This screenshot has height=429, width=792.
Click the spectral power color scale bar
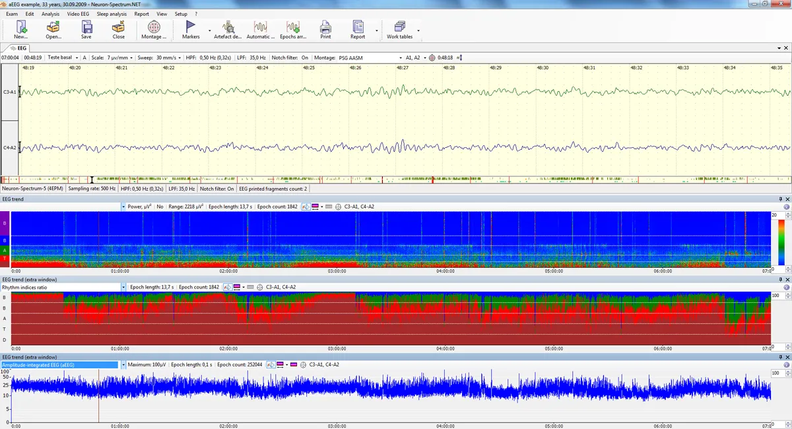coord(782,241)
